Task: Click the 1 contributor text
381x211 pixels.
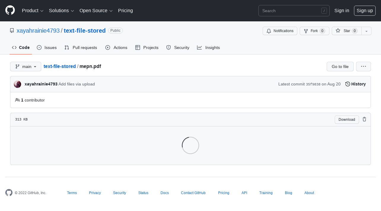Action: (x=33, y=100)
